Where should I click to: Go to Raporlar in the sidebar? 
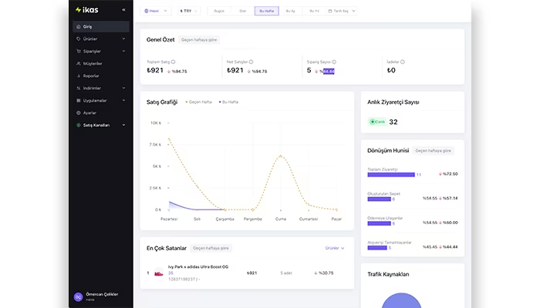pos(101,76)
